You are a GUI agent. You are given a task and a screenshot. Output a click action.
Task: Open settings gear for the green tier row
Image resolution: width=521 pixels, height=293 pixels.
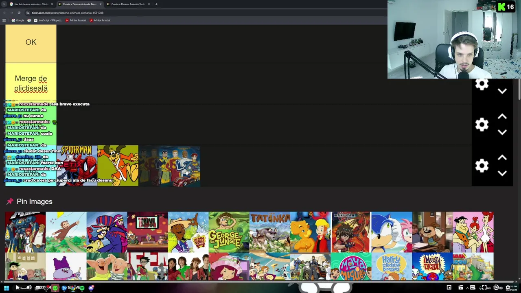pyautogui.click(x=482, y=125)
